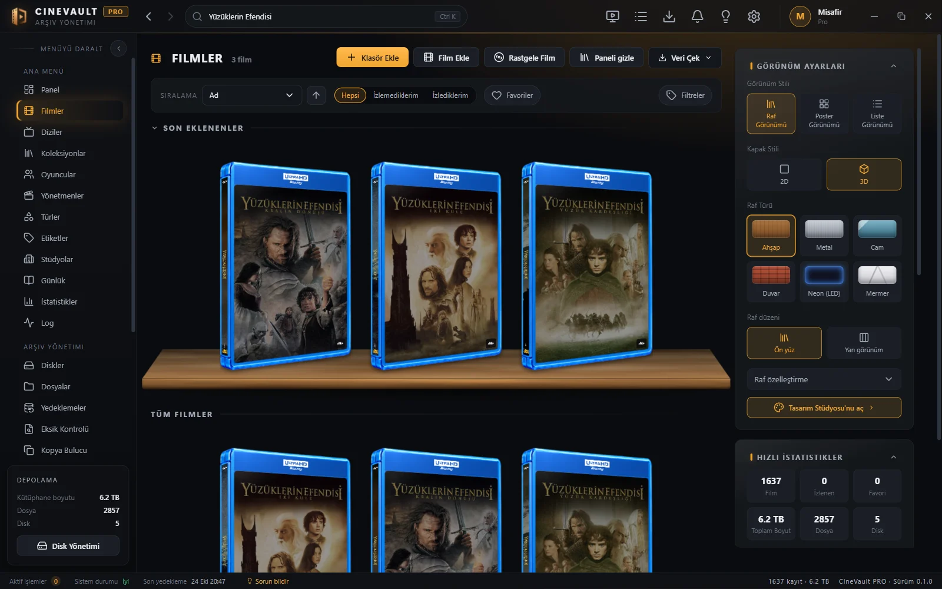Viewport: 942px width, 589px height.
Task: Collapse the Hızlı İstatistikler panel
Action: 893,457
